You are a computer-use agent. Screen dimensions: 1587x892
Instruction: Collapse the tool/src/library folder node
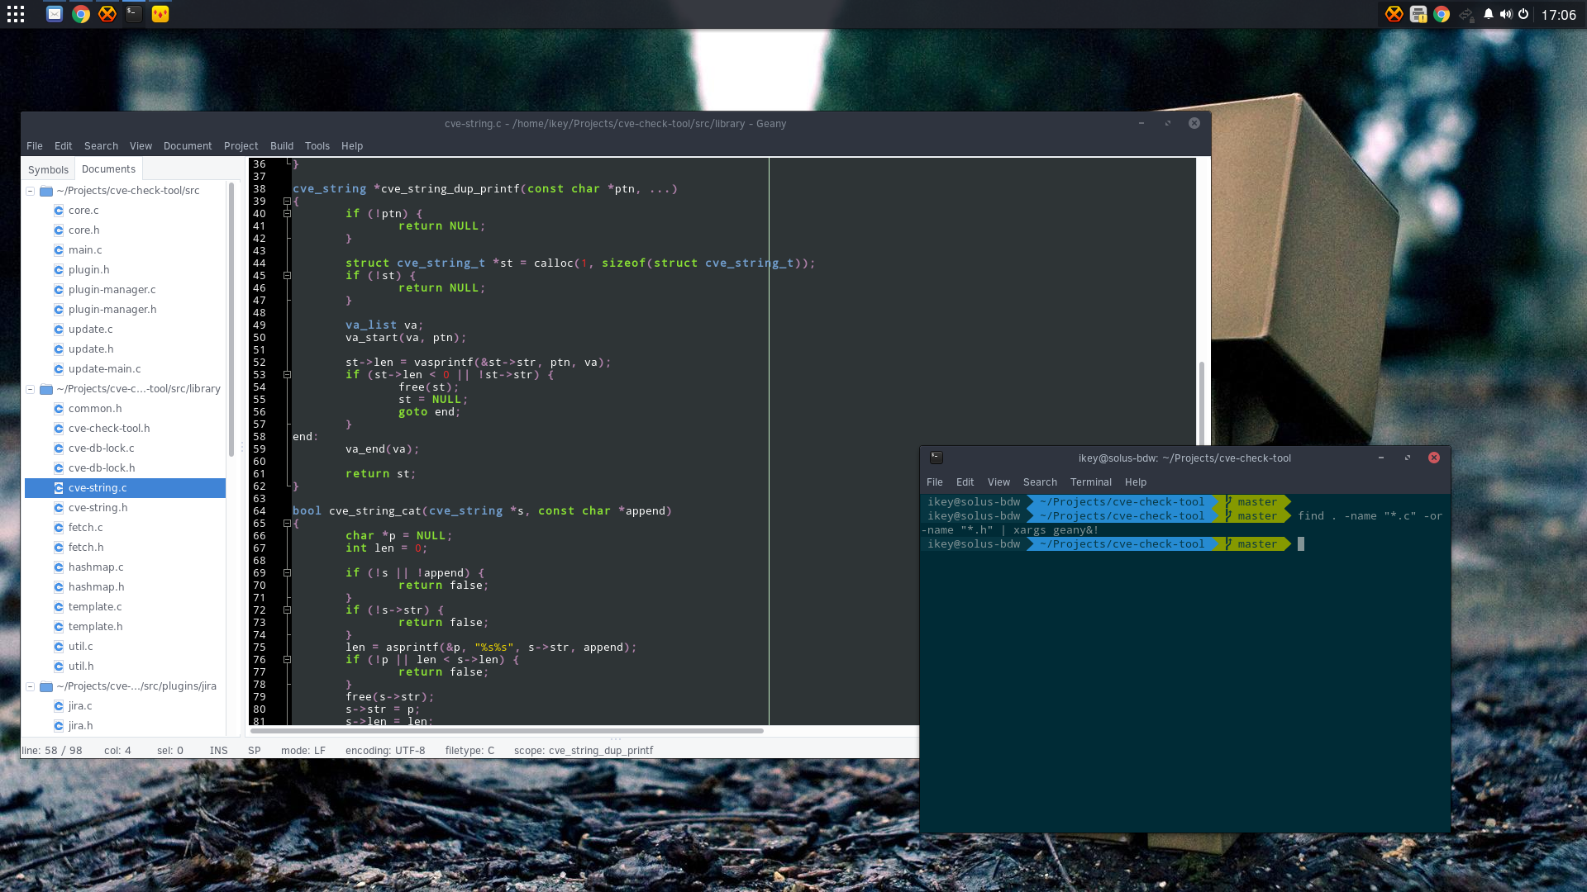[x=30, y=389]
